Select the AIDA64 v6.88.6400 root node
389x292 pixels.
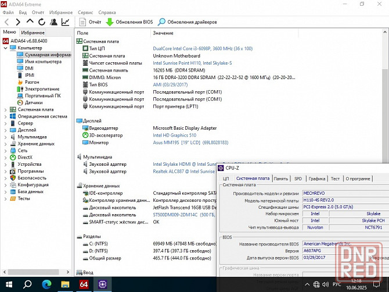pyautogui.click(x=25, y=41)
